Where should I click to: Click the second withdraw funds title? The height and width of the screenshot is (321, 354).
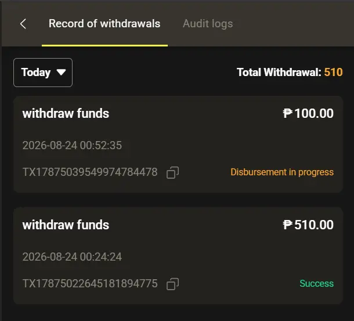66,225
